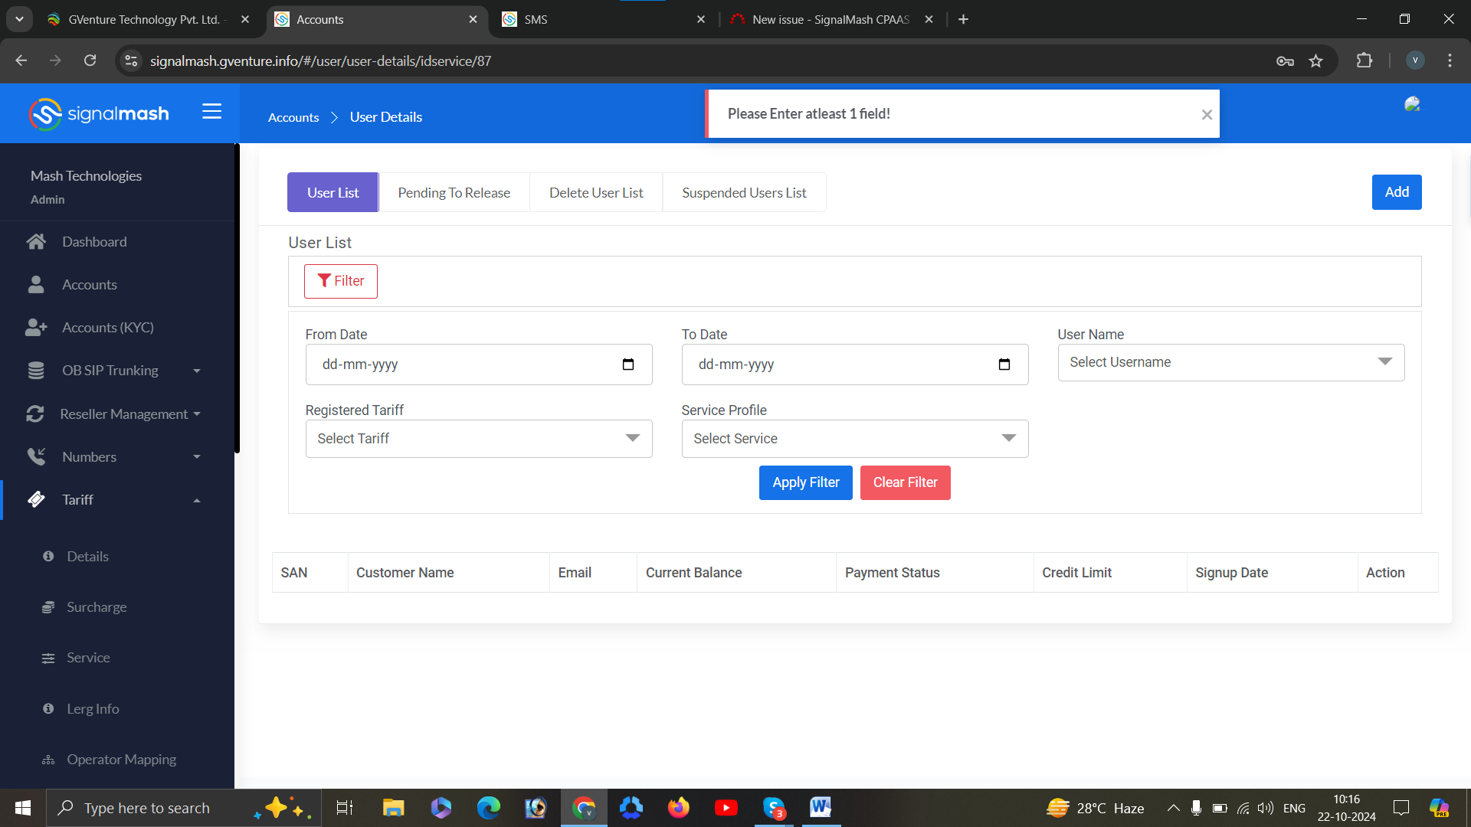Click the red Clear Filter button
This screenshot has width=1471, height=827.
point(905,482)
